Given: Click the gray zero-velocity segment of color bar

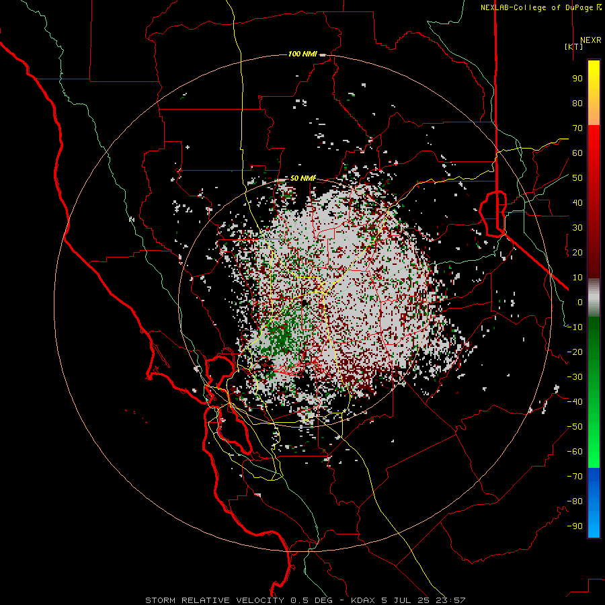Looking at the screenshot, I should tap(594, 298).
